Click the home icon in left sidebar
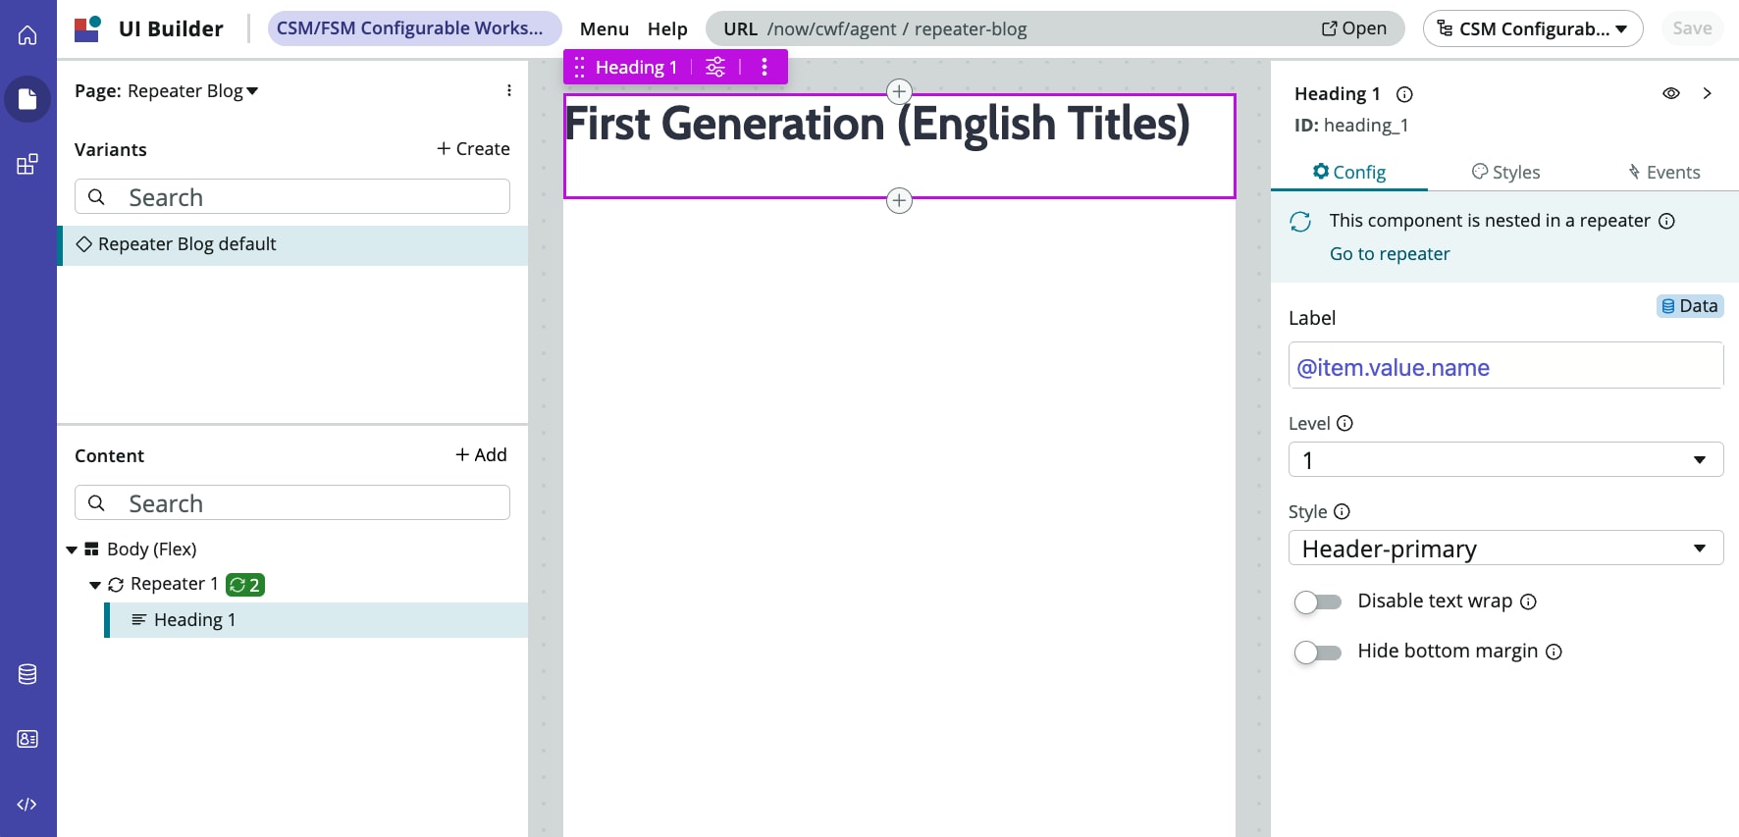Screen dimensions: 1739x837 click(27, 35)
